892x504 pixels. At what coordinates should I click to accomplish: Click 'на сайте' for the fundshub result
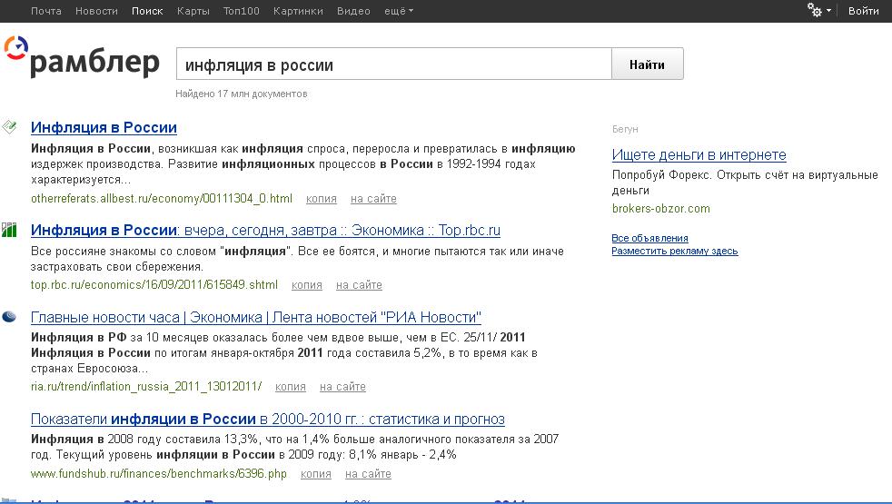pyautogui.click(x=368, y=474)
